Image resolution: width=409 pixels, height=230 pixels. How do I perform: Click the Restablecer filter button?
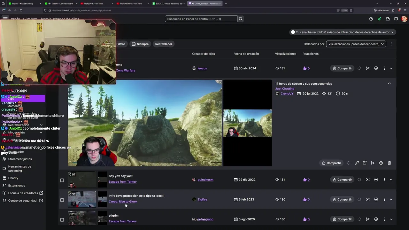click(x=164, y=44)
